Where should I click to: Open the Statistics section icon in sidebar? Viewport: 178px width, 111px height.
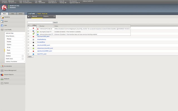pos(2,17)
